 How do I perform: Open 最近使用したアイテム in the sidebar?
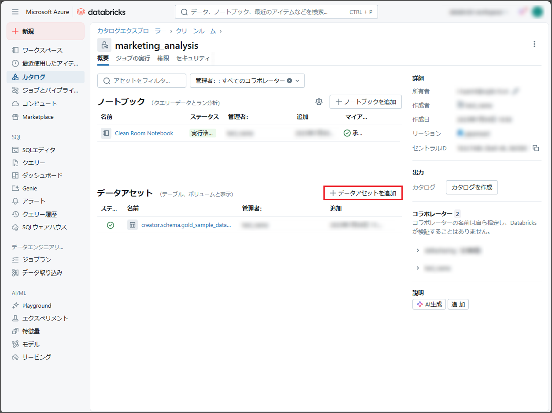coord(45,64)
